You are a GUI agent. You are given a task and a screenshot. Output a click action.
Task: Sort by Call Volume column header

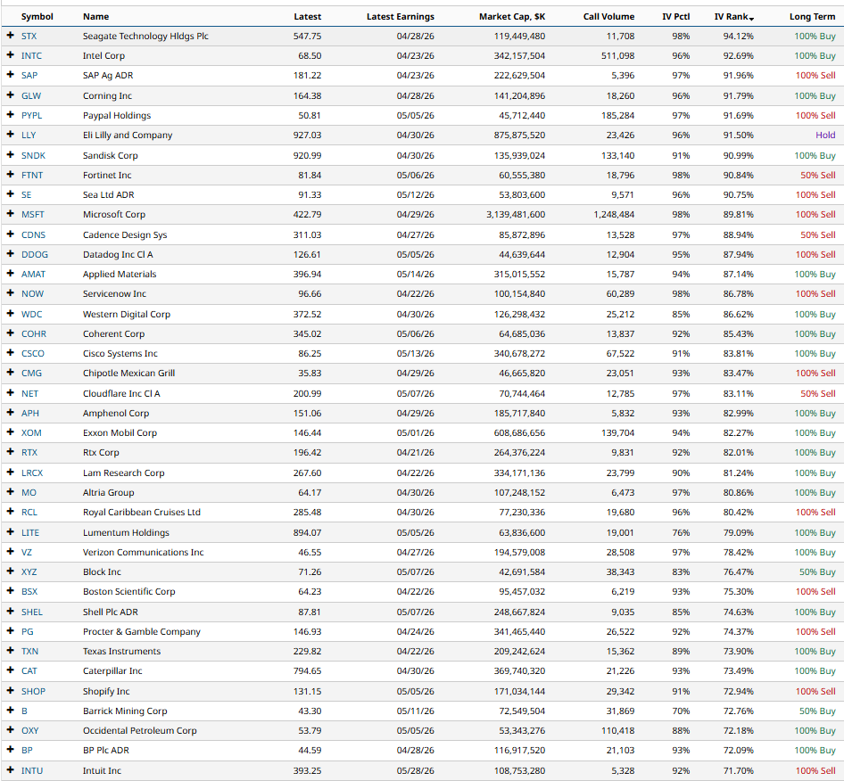click(x=608, y=17)
